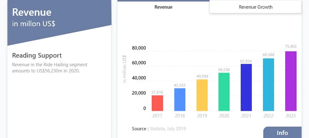309x138 pixels.
Task: Select the yellow 2019 revenue bar
Action: pos(202,95)
